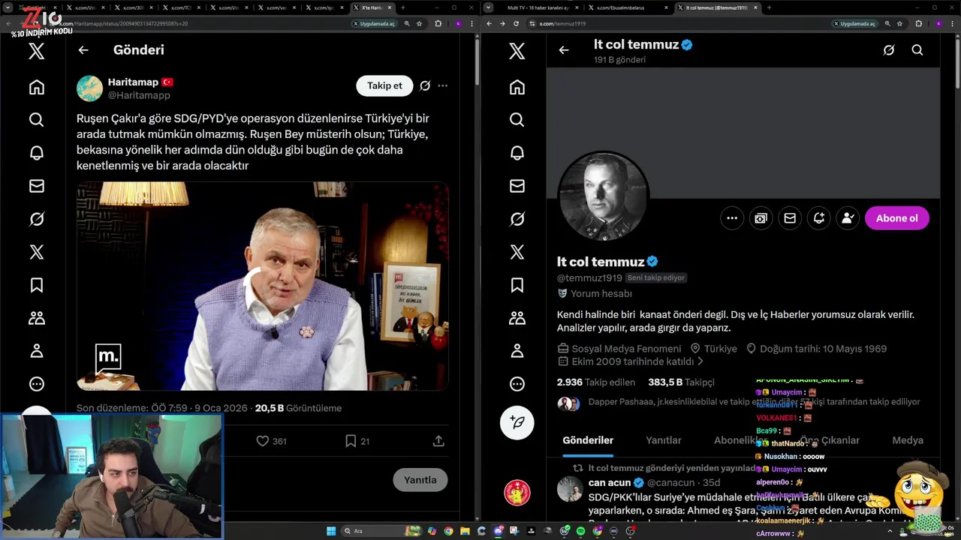Open Bookmarks in the left window sidebar
This screenshot has height=540, width=961.
(36, 285)
